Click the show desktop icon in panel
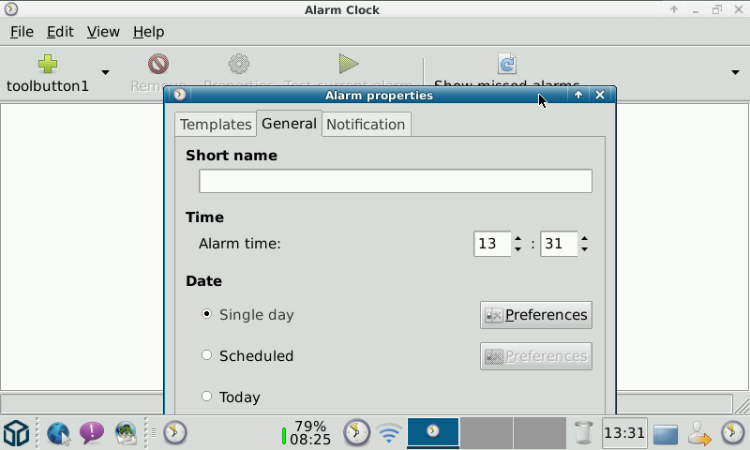Image resolution: width=750 pixels, height=450 pixels. [x=666, y=434]
